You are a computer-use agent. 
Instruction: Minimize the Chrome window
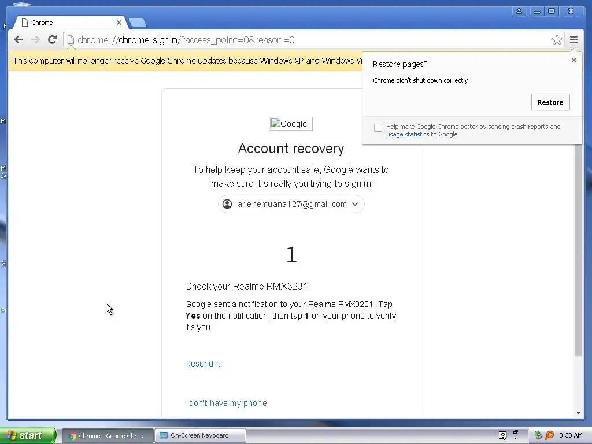tap(536, 12)
